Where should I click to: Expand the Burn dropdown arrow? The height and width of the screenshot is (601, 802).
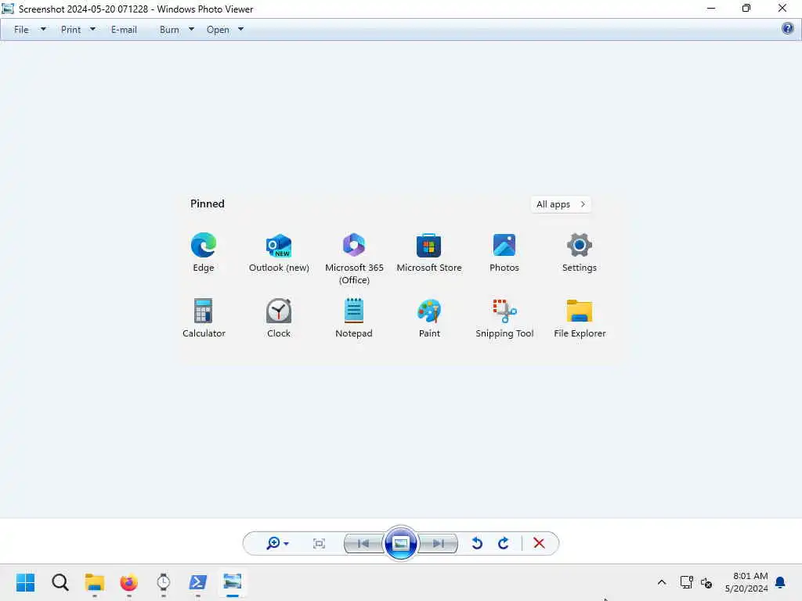pyautogui.click(x=191, y=29)
